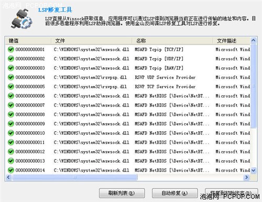The height and width of the screenshot is (202, 262).
Task: Click the green check icon for 000000000012
Action: pyautogui.click(x=11, y=152)
